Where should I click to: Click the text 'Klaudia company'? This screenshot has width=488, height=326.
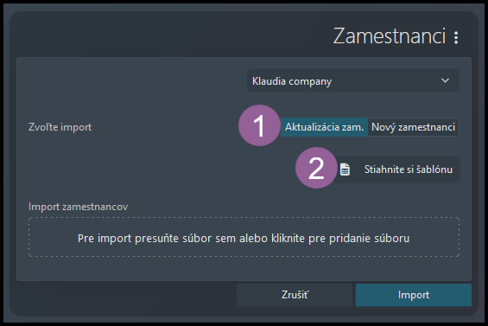[x=292, y=81]
